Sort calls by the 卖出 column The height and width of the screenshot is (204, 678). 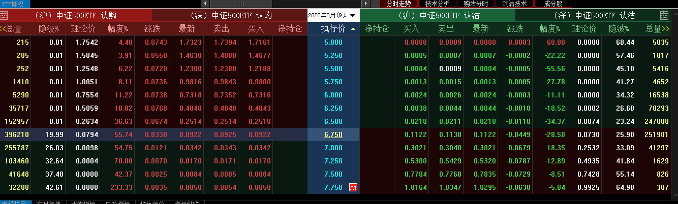222,29
